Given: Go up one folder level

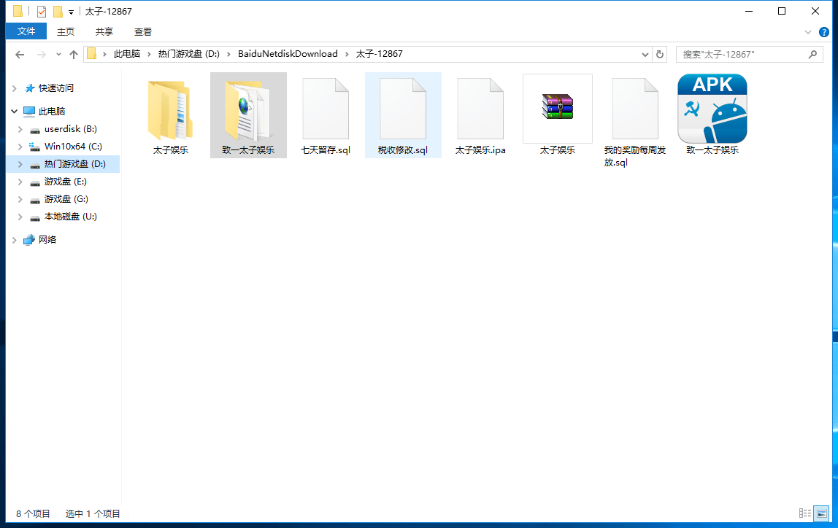Looking at the screenshot, I should click(x=74, y=55).
